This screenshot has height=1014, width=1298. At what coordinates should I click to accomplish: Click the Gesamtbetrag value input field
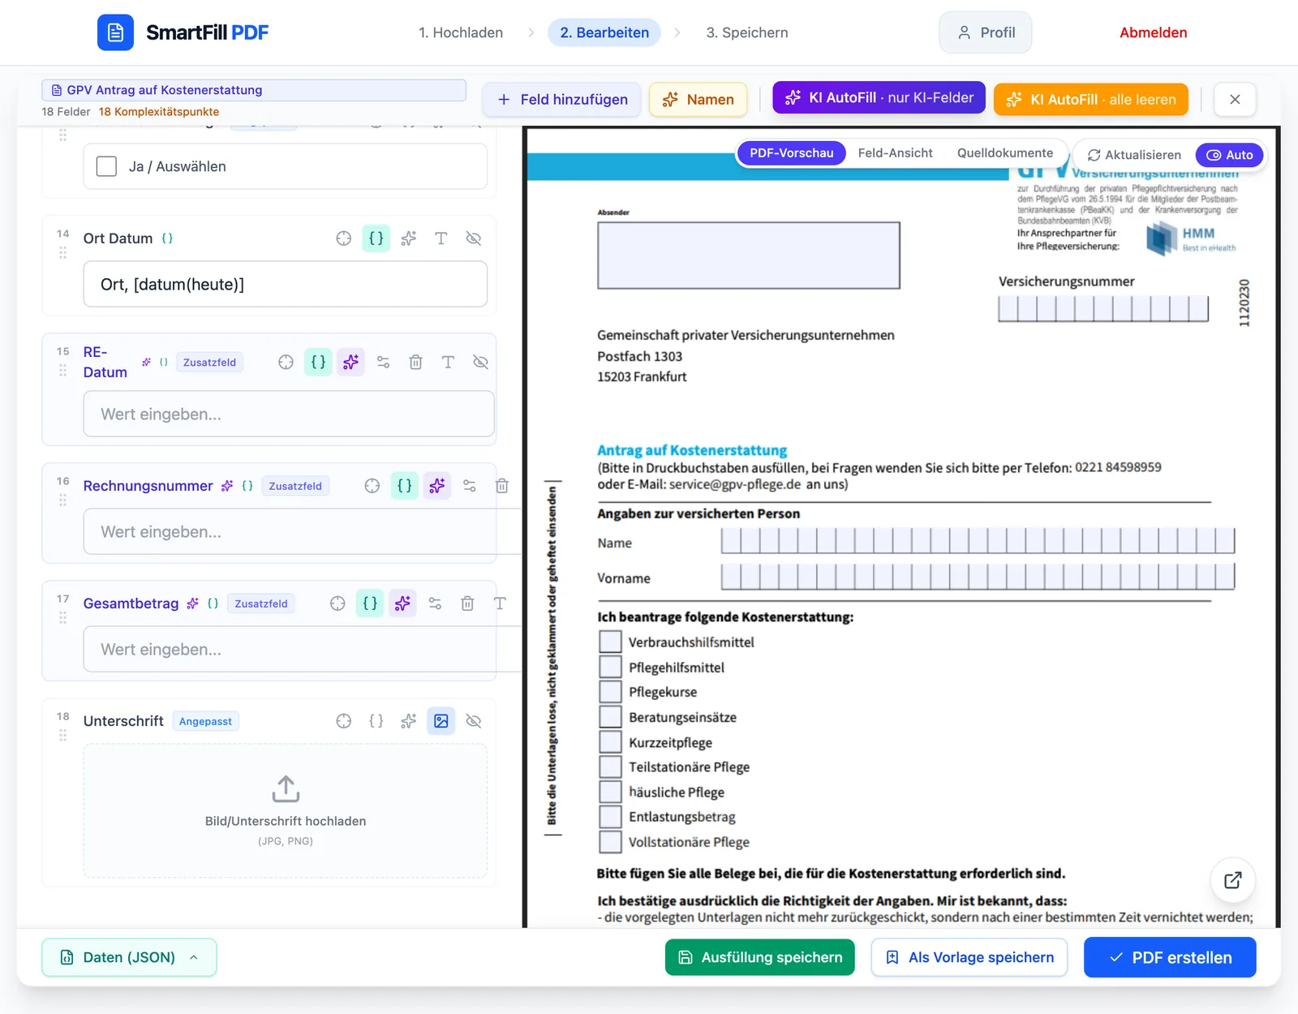302,650
